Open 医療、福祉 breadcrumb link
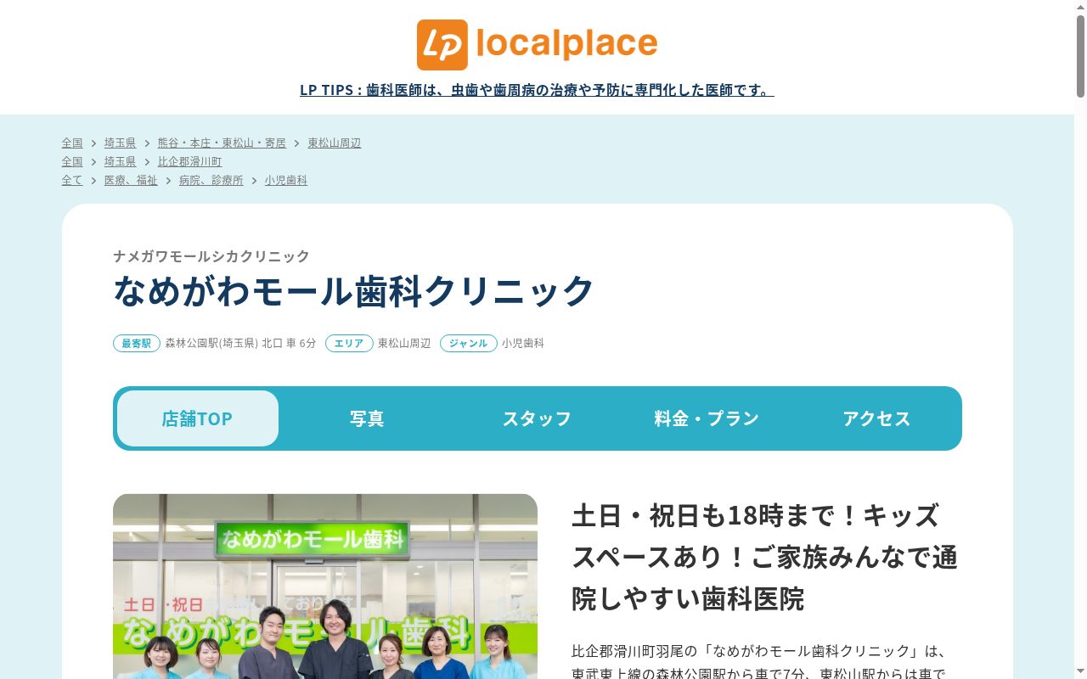Image resolution: width=1087 pixels, height=679 pixels. click(131, 180)
